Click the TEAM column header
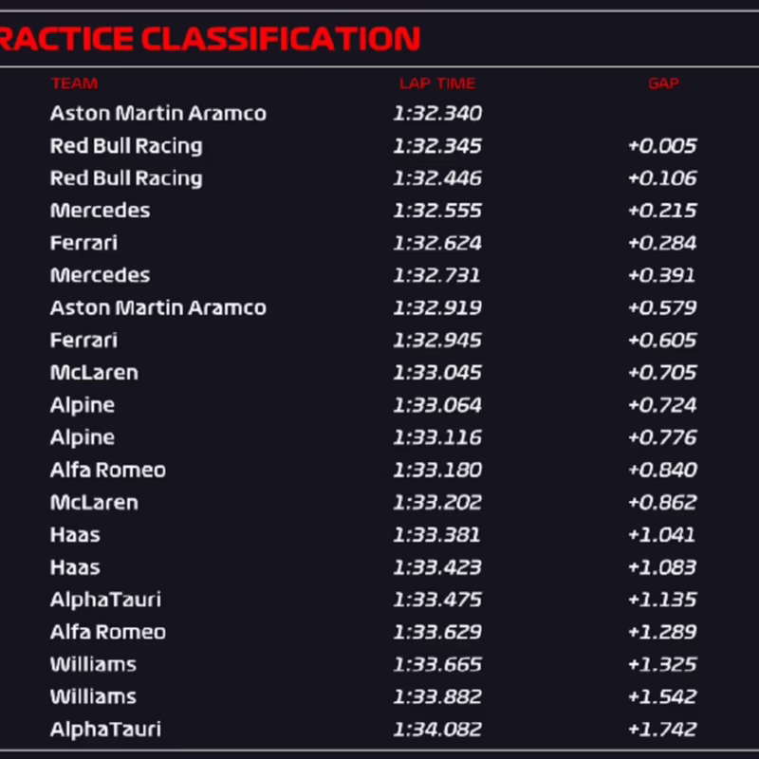Screen dimensions: 759x759 [x=74, y=83]
